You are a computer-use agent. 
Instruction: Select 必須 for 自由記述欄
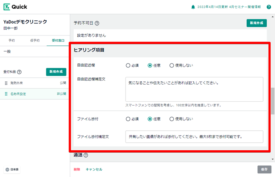128,65
